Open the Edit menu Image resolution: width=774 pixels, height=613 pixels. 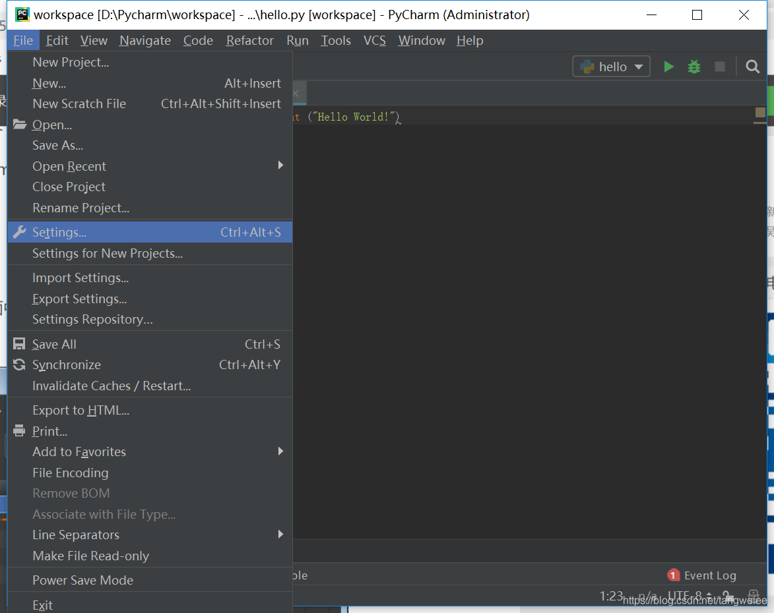[57, 40]
